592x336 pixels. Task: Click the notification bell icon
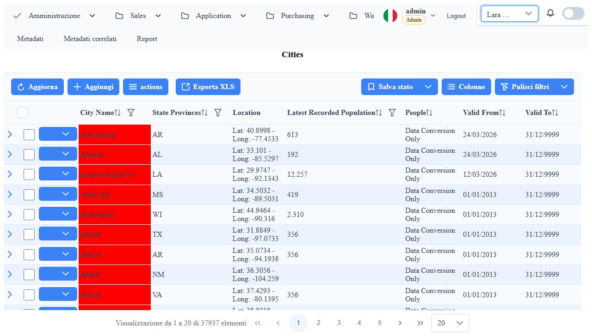point(550,13)
